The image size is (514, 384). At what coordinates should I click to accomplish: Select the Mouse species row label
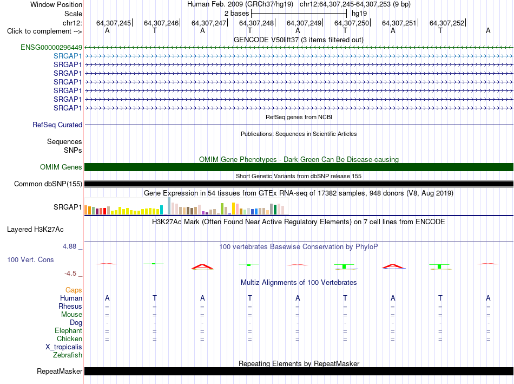71,315
